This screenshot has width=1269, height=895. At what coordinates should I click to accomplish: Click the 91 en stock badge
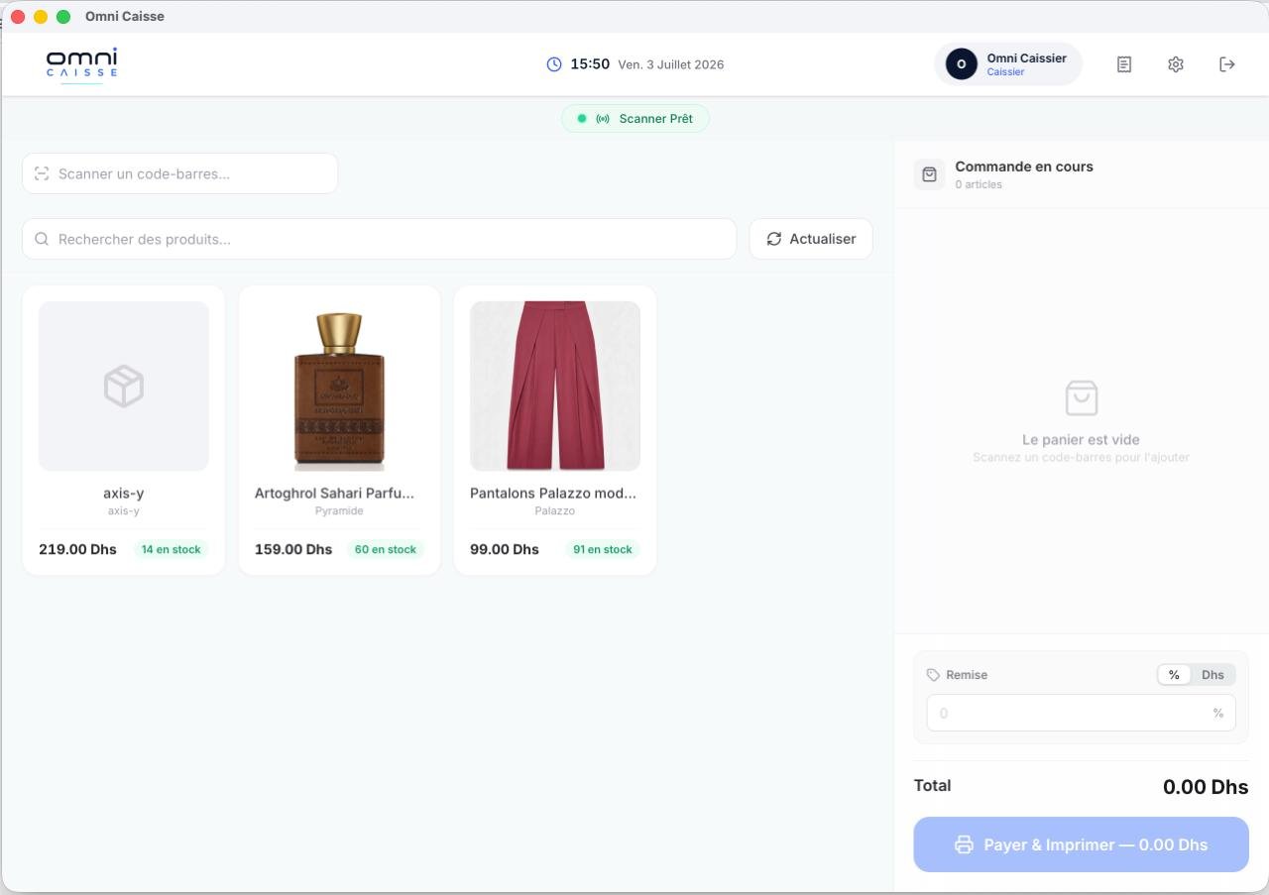point(603,549)
